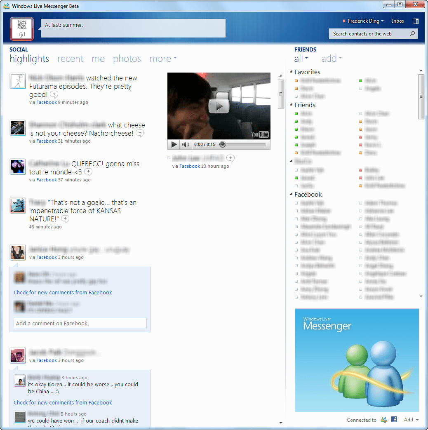Click the video time '0:00 / 0:15'
The width and height of the screenshot is (428, 430).
click(205, 145)
